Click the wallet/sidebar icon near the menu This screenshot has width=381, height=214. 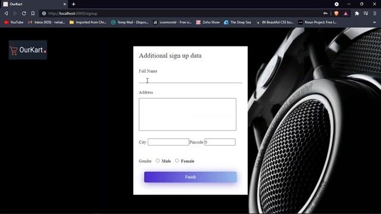(366, 13)
